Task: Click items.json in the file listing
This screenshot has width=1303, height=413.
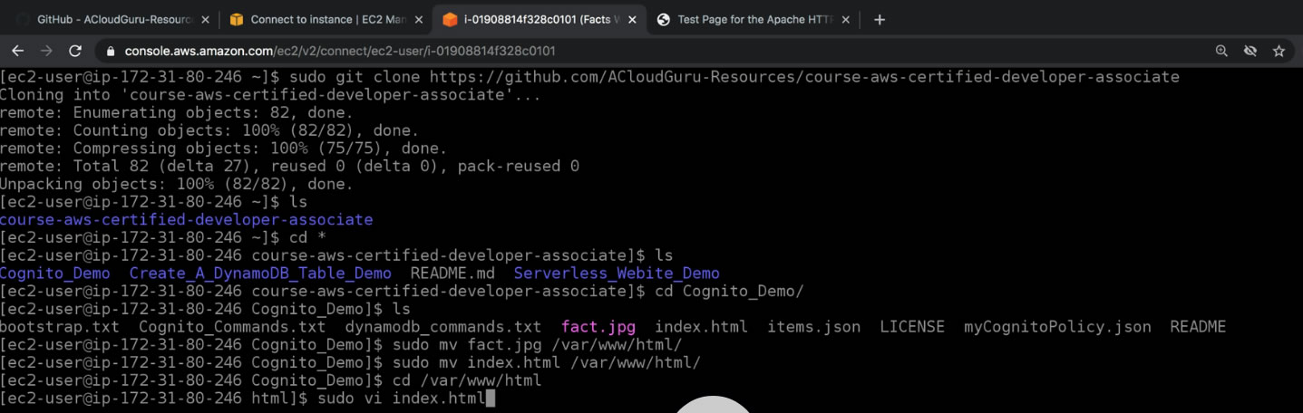Action: click(813, 327)
